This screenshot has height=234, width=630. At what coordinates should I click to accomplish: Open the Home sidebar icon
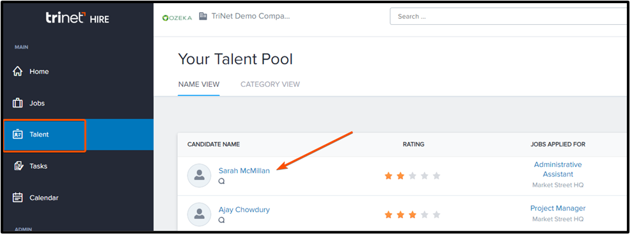pyautogui.click(x=18, y=72)
